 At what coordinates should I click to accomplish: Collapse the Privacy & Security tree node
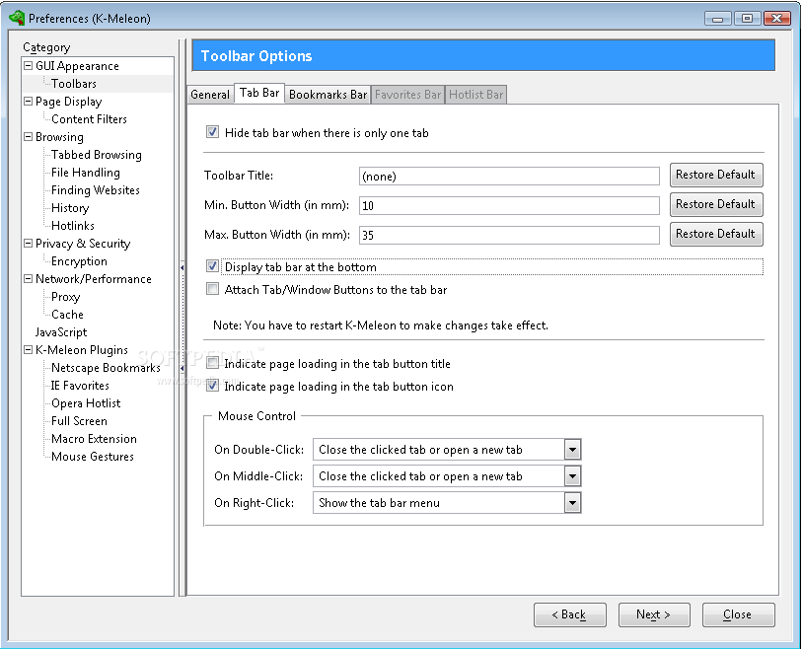[x=29, y=244]
